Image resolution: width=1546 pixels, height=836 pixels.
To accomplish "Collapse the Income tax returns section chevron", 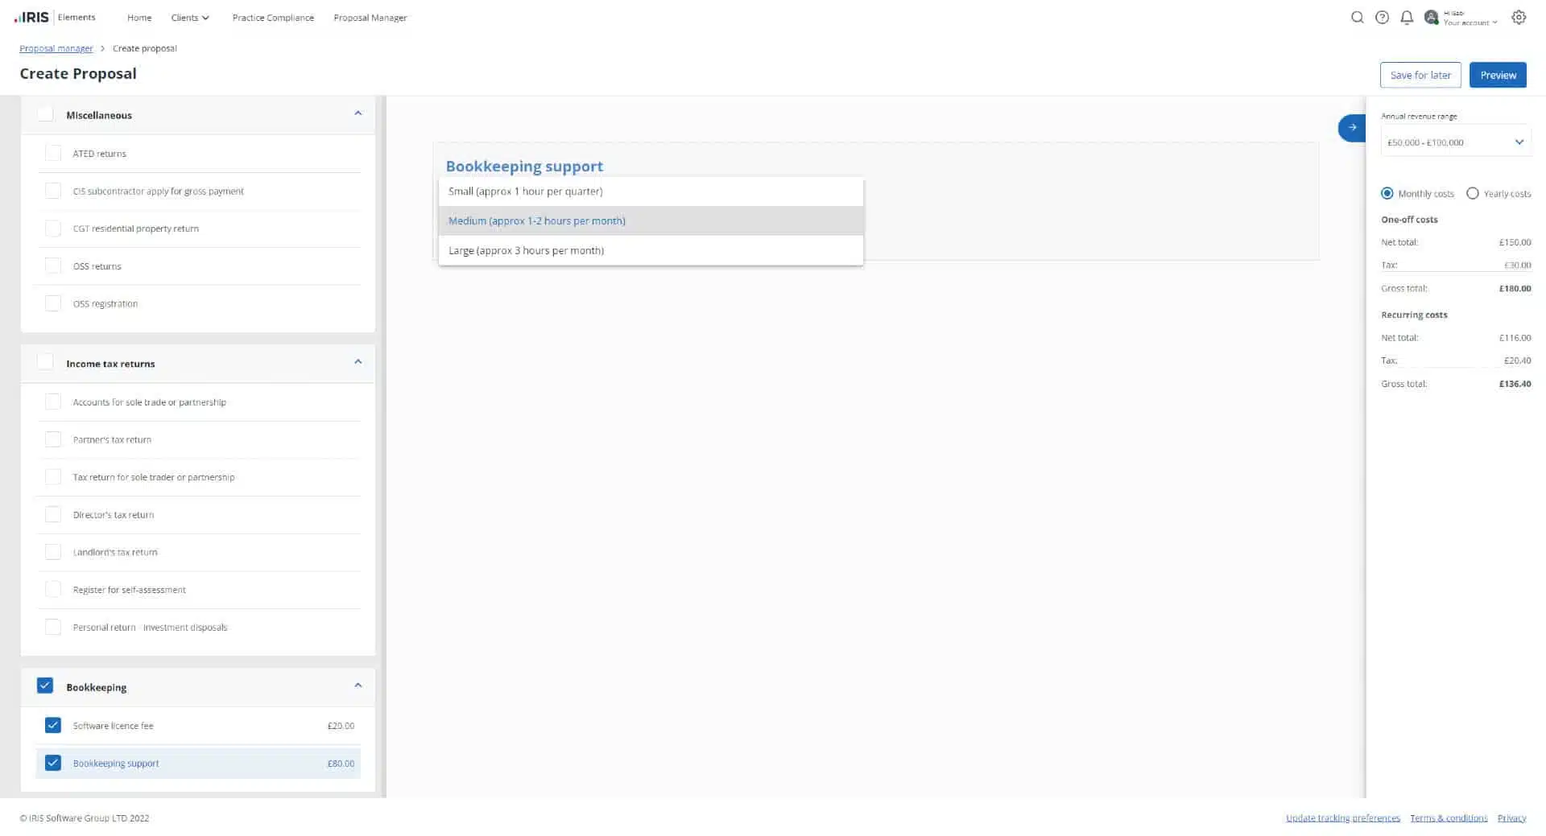I will (358, 362).
